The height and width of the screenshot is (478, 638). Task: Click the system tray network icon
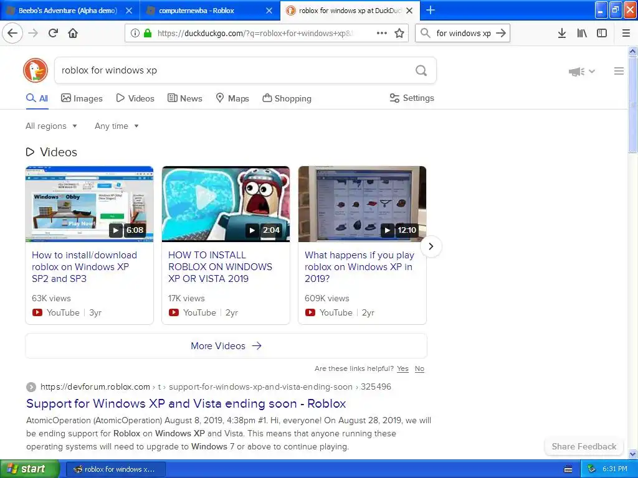pos(592,469)
